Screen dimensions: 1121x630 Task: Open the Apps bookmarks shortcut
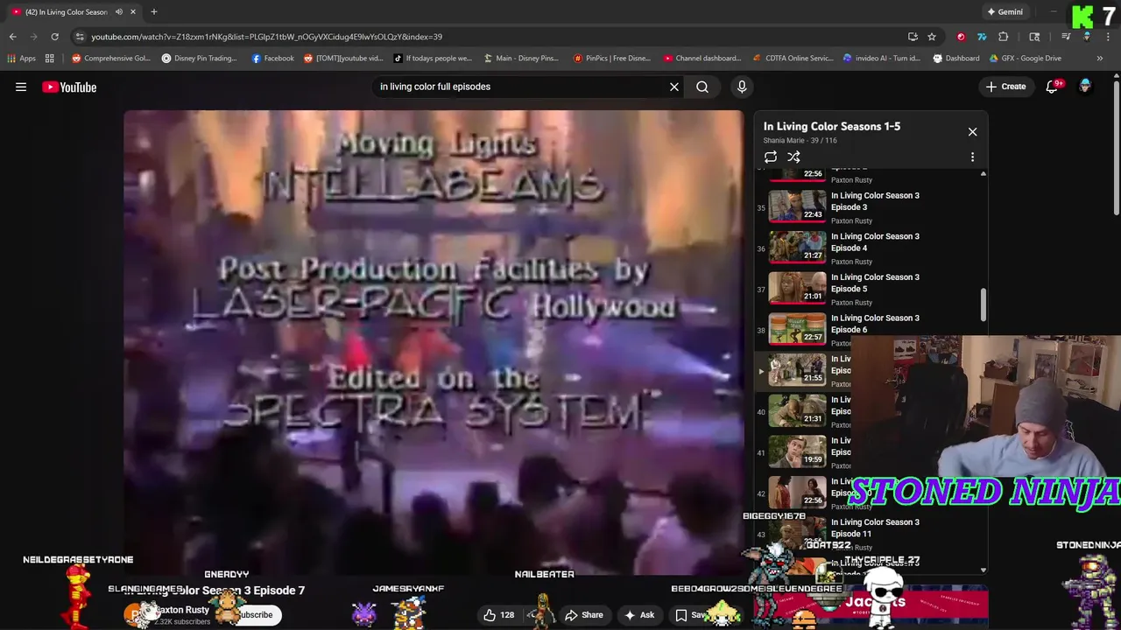[x=22, y=59]
